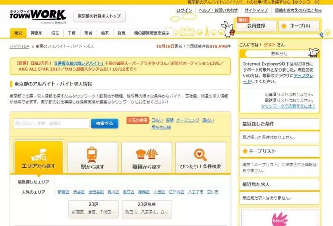Open area search with map icon
This screenshot has width=333, height=226.
(38, 152)
